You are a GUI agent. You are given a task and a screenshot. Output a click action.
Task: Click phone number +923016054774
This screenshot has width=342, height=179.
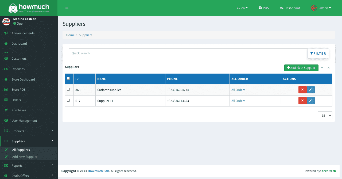[178, 90]
